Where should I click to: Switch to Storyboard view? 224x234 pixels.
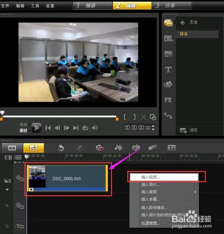point(12,148)
